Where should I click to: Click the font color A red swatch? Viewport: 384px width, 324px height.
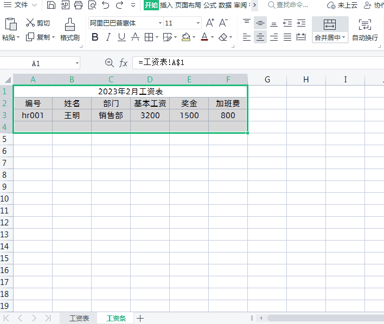pos(204,37)
